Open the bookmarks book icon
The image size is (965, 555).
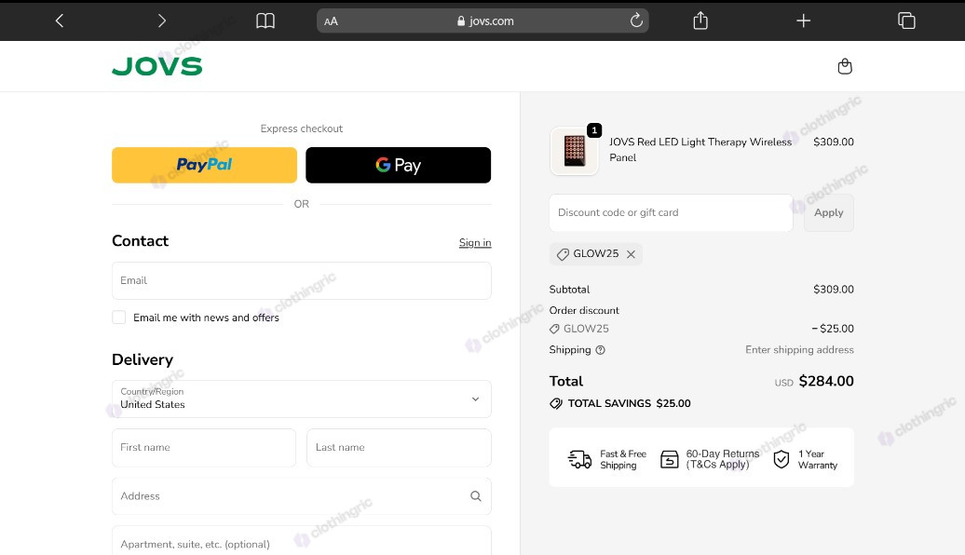pos(265,20)
